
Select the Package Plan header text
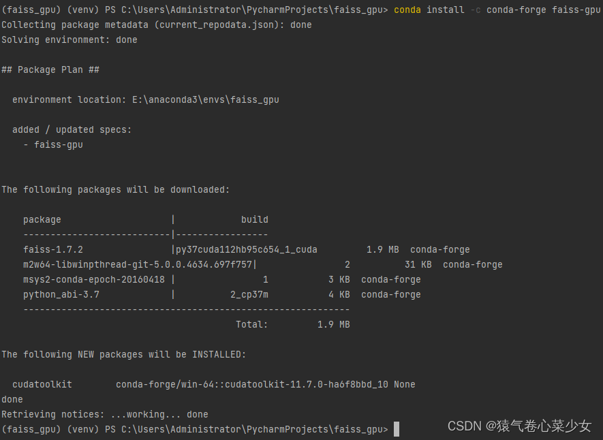coord(50,69)
